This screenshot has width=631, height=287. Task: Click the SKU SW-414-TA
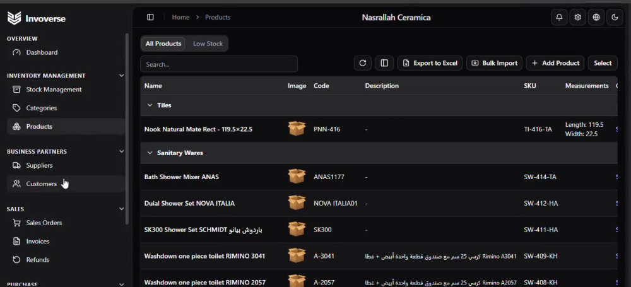(x=540, y=177)
